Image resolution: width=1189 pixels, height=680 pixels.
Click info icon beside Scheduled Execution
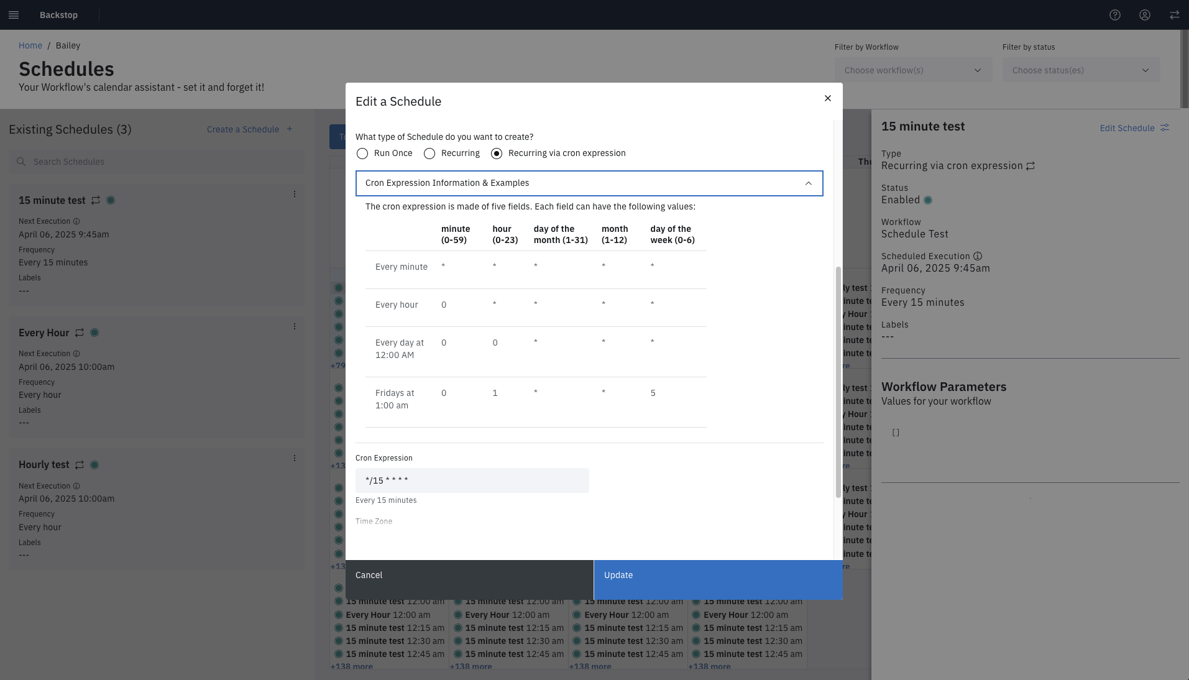[x=978, y=256]
